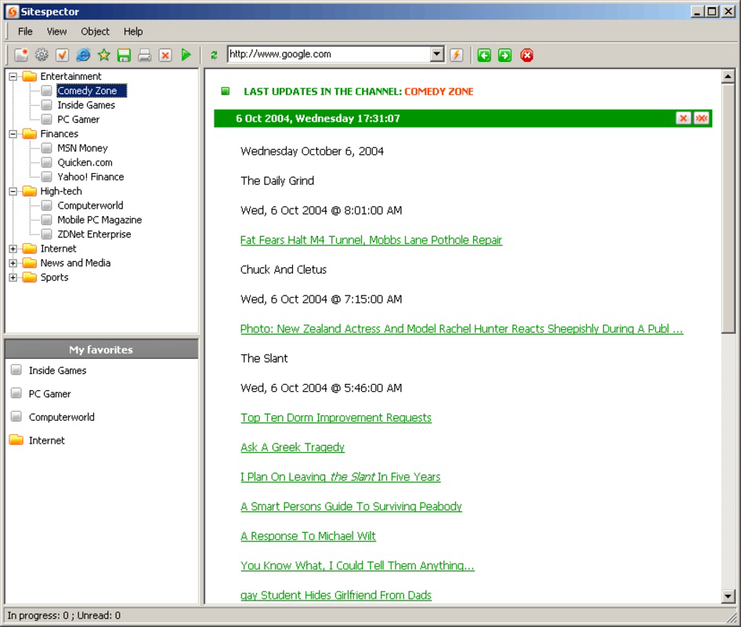Click the Sitespector title bar logo

[13, 11]
